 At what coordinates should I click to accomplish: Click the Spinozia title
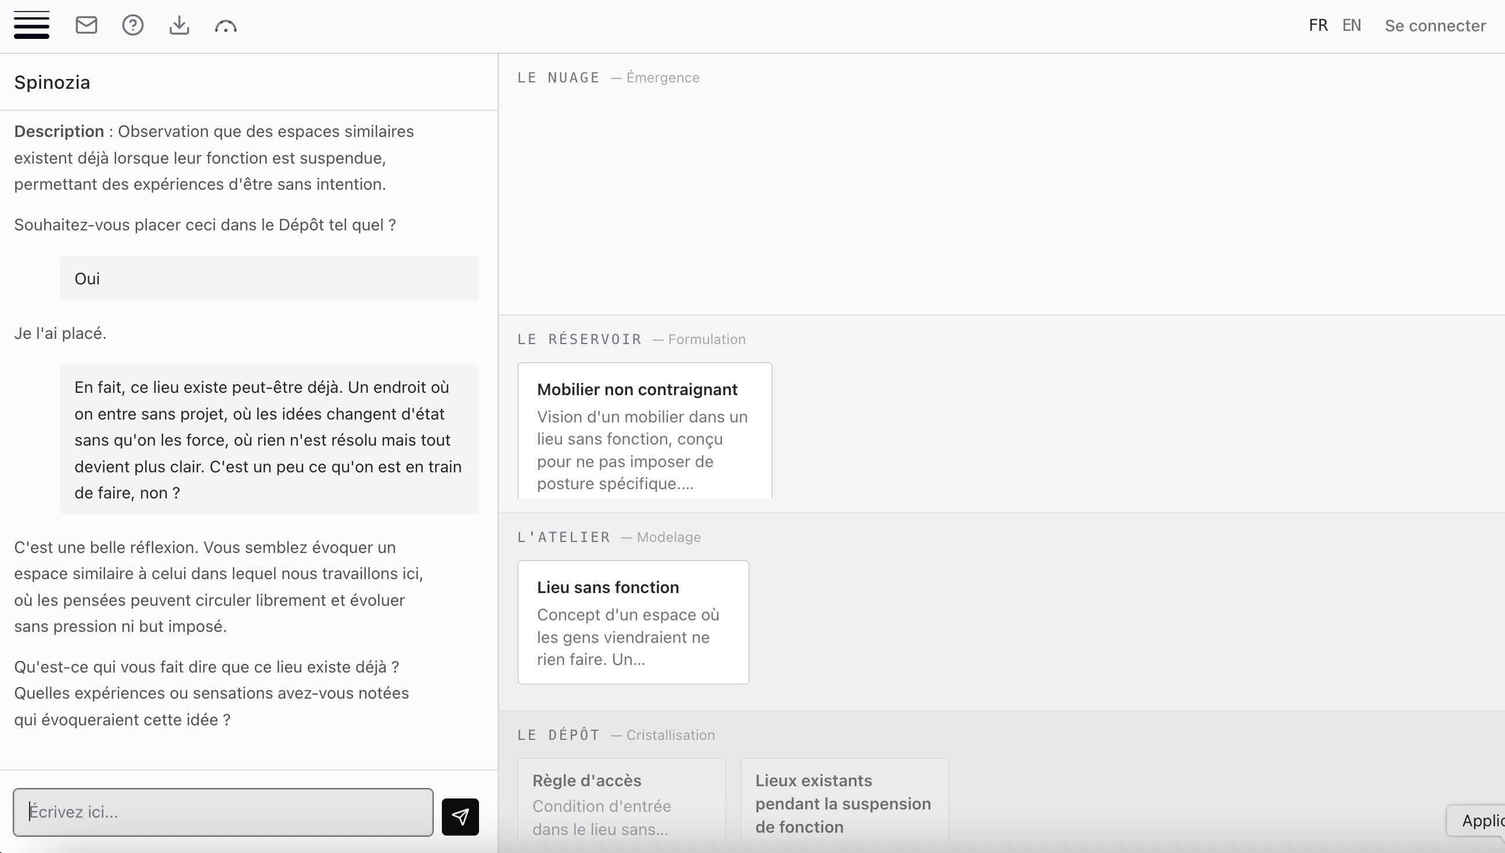(x=52, y=82)
